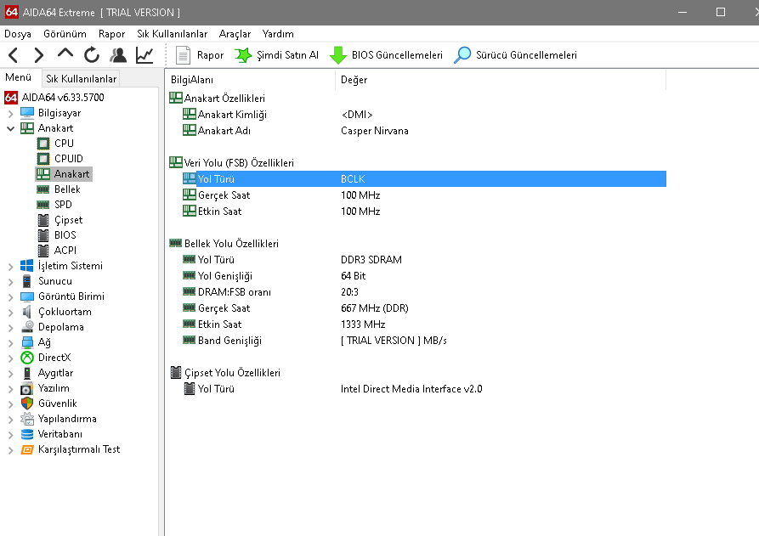Collapse the Anakart node
The height and width of the screenshot is (536, 759).
tap(11, 128)
